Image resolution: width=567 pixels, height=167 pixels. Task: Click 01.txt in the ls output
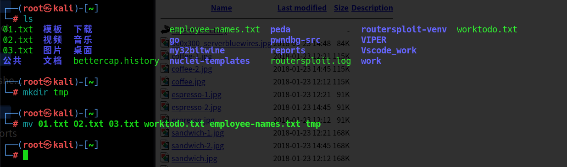point(18,29)
